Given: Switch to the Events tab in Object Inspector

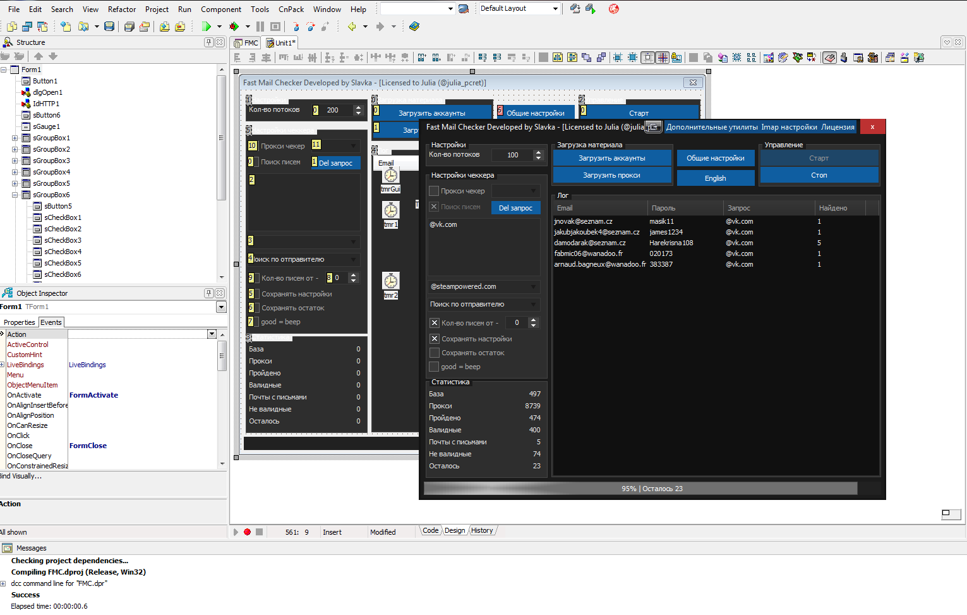Looking at the screenshot, I should click(x=51, y=322).
